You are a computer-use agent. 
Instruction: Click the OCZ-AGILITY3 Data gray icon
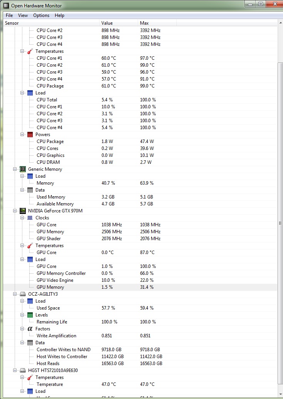click(30, 343)
